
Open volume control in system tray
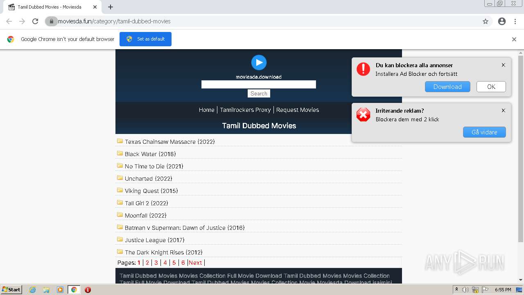click(465, 290)
